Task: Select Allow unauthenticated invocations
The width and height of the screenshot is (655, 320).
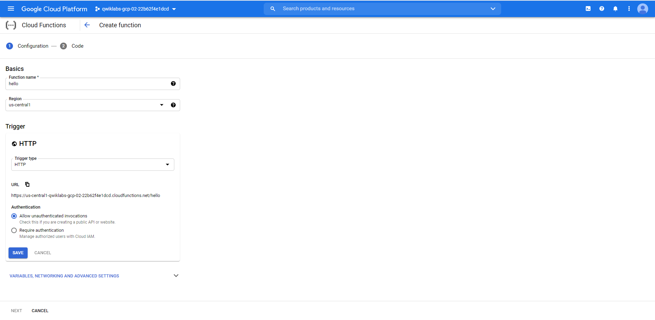Action: pos(14,216)
